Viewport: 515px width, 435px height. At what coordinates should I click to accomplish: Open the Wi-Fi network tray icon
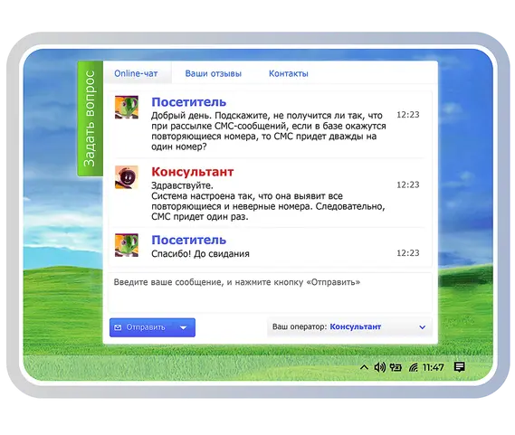coord(414,367)
